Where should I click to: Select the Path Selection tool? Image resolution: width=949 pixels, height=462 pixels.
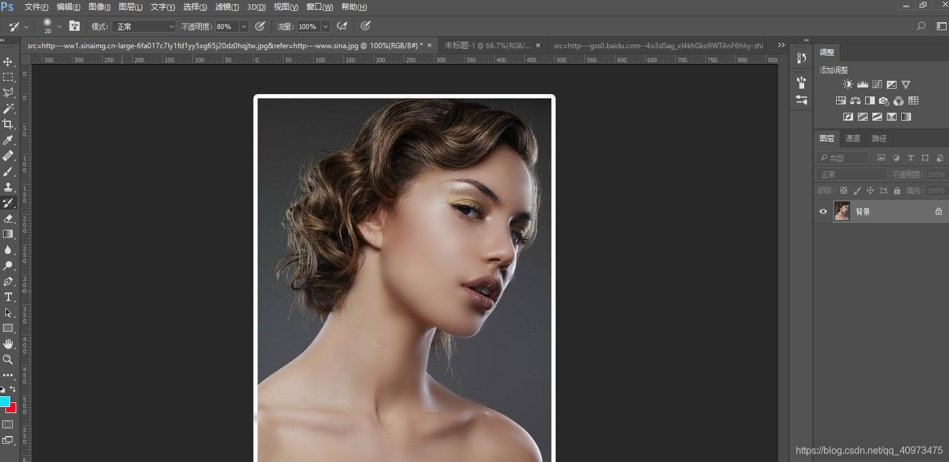point(8,312)
